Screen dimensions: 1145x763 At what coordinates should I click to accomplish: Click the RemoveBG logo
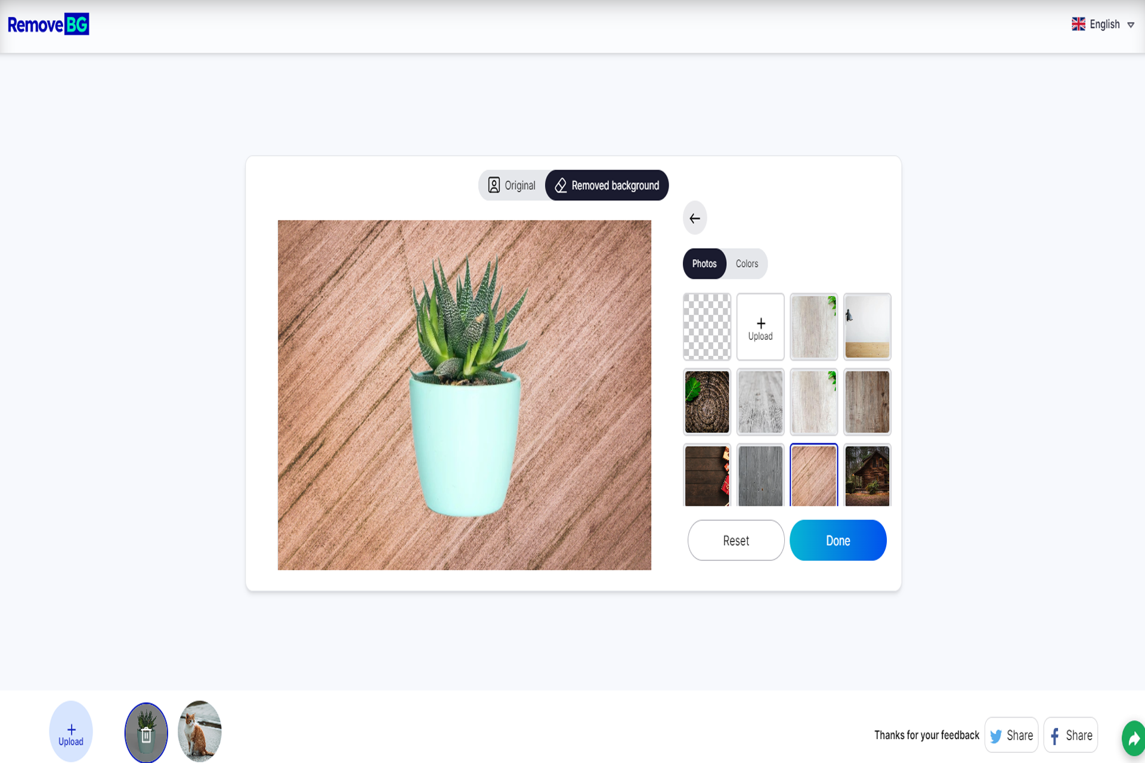[48, 24]
